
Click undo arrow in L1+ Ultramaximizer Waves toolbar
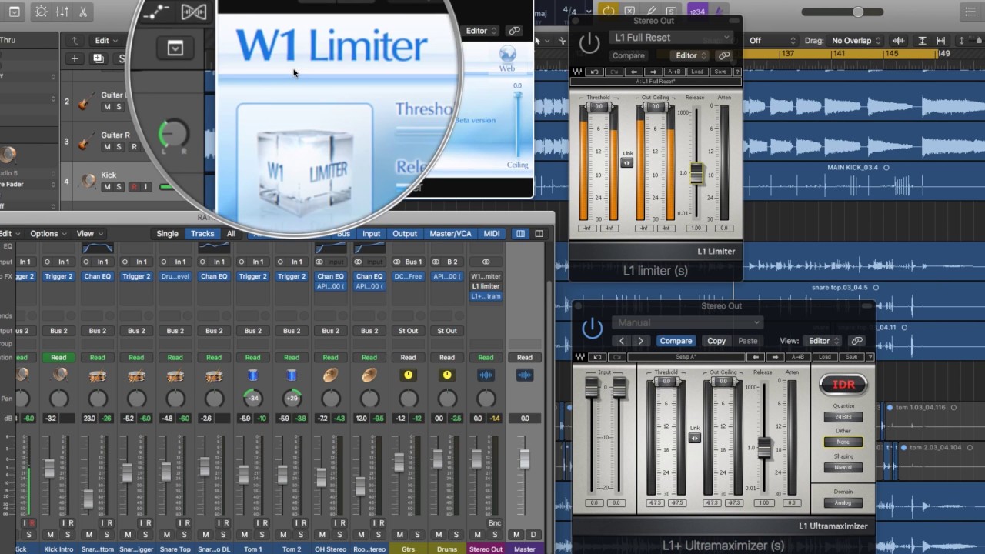[x=597, y=357]
